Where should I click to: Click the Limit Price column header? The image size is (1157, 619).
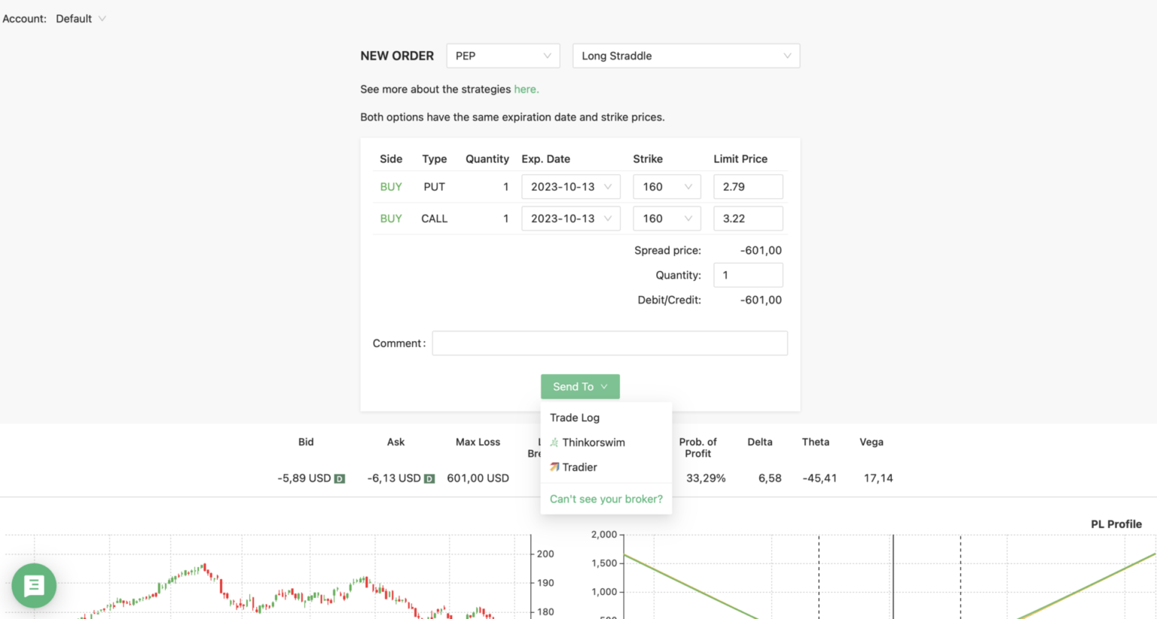pos(740,159)
